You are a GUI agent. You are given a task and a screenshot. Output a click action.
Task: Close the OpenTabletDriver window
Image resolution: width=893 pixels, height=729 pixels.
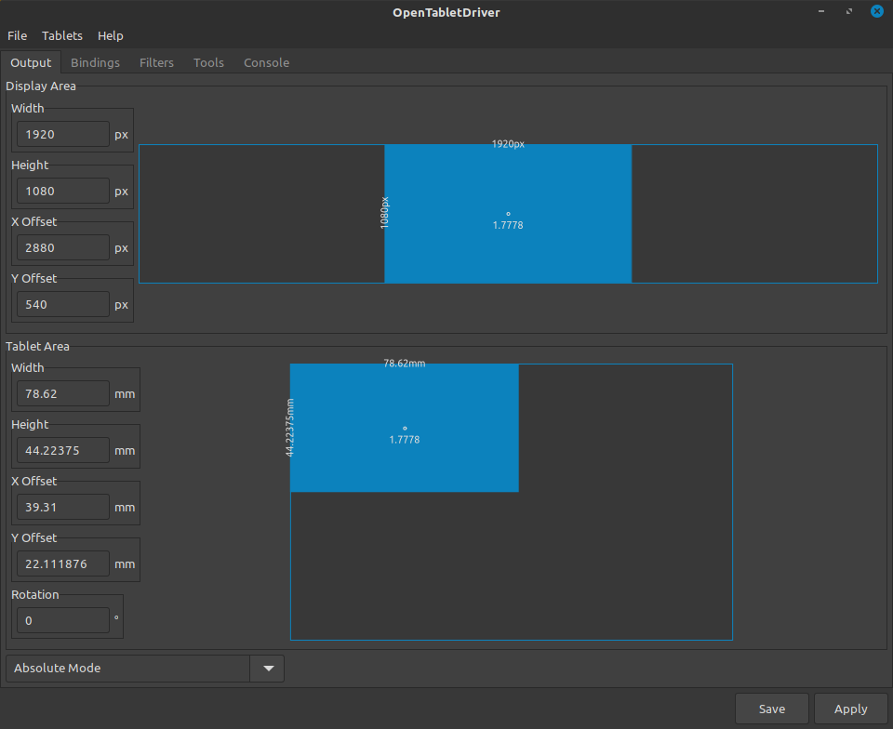[x=877, y=11]
